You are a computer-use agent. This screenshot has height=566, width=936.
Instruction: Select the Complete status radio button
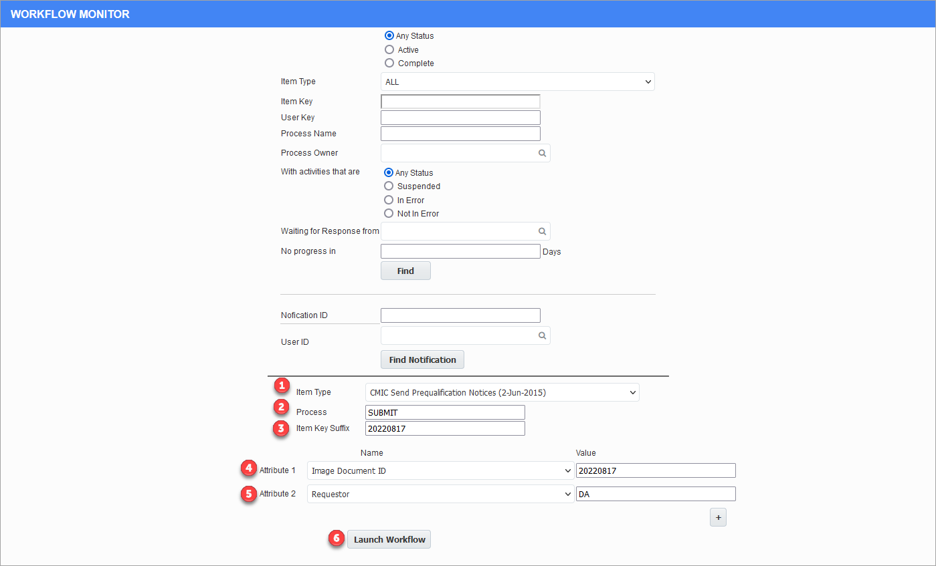tap(389, 63)
